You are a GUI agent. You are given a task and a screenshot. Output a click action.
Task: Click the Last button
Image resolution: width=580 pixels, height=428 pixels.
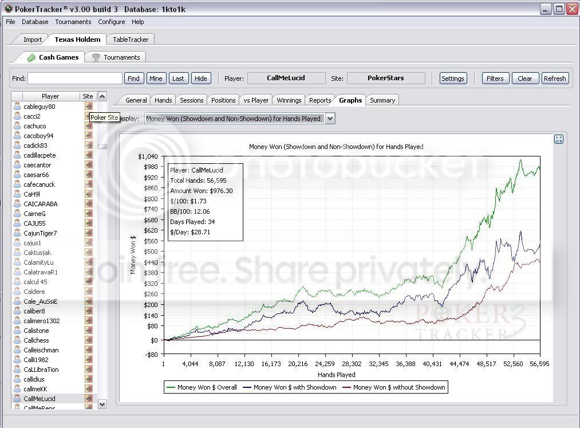pyautogui.click(x=178, y=78)
